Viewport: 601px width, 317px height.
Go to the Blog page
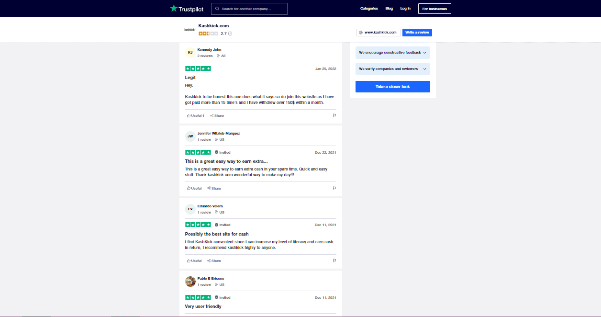pos(389,9)
